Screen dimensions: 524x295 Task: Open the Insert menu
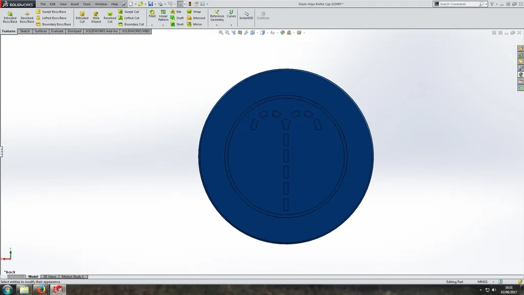[75, 4]
